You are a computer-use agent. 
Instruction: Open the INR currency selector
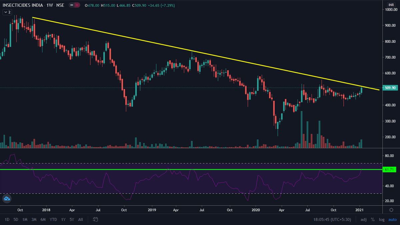coord(391,5)
